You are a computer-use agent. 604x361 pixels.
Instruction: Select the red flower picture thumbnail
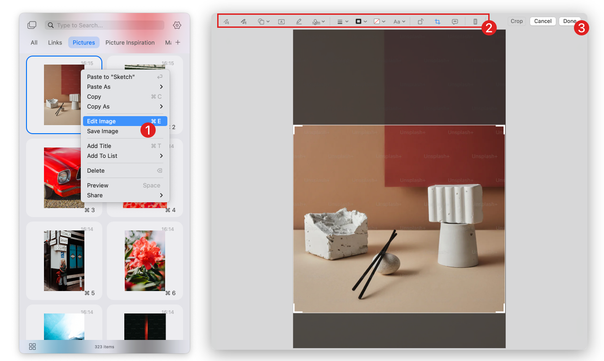[x=145, y=261]
